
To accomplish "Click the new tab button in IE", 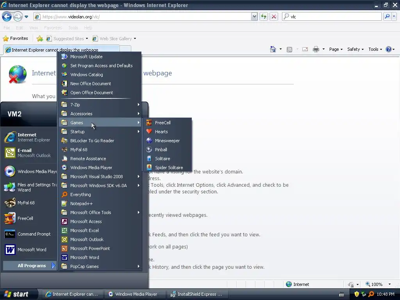I will click(125, 50).
